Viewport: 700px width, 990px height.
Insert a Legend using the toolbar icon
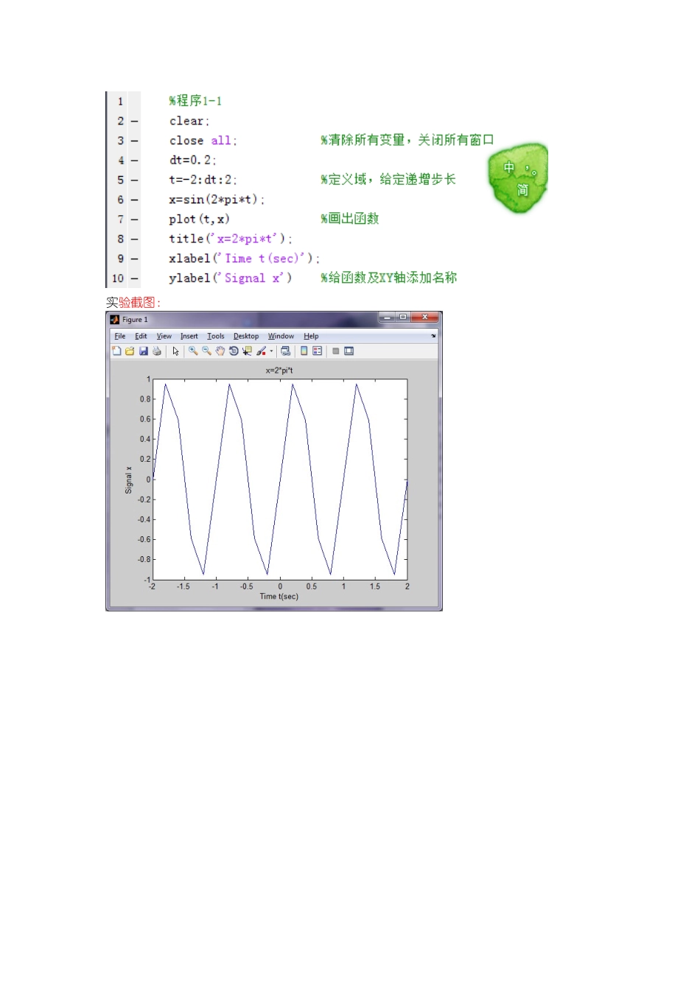tap(317, 351)
